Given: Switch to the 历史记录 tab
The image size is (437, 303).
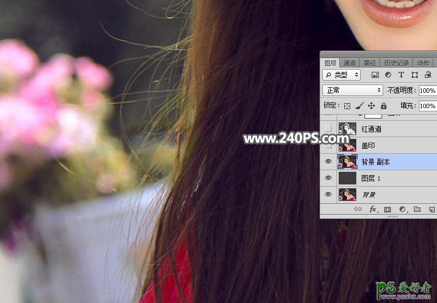Looking at the screenshot, I should pos(396,63).
